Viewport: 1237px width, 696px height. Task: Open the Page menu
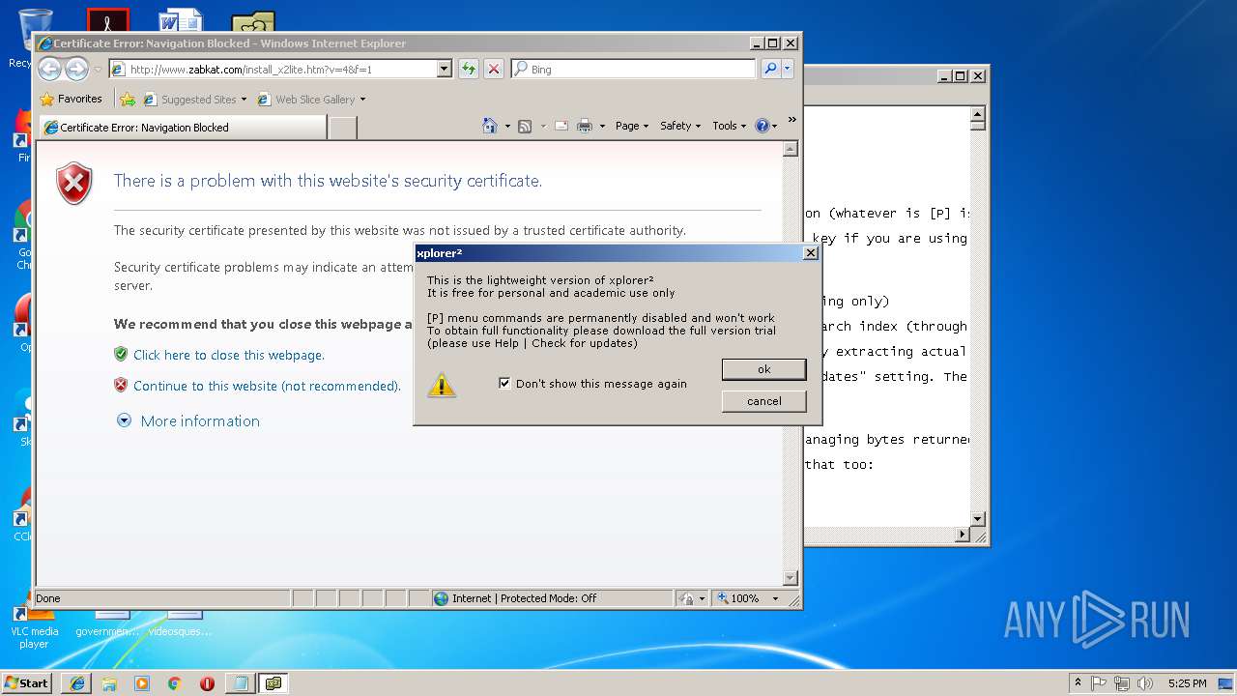[632, 126]
